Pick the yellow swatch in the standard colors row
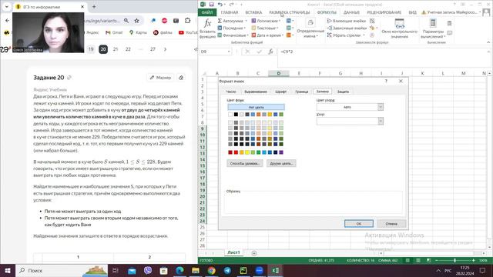 click(247, 152)
